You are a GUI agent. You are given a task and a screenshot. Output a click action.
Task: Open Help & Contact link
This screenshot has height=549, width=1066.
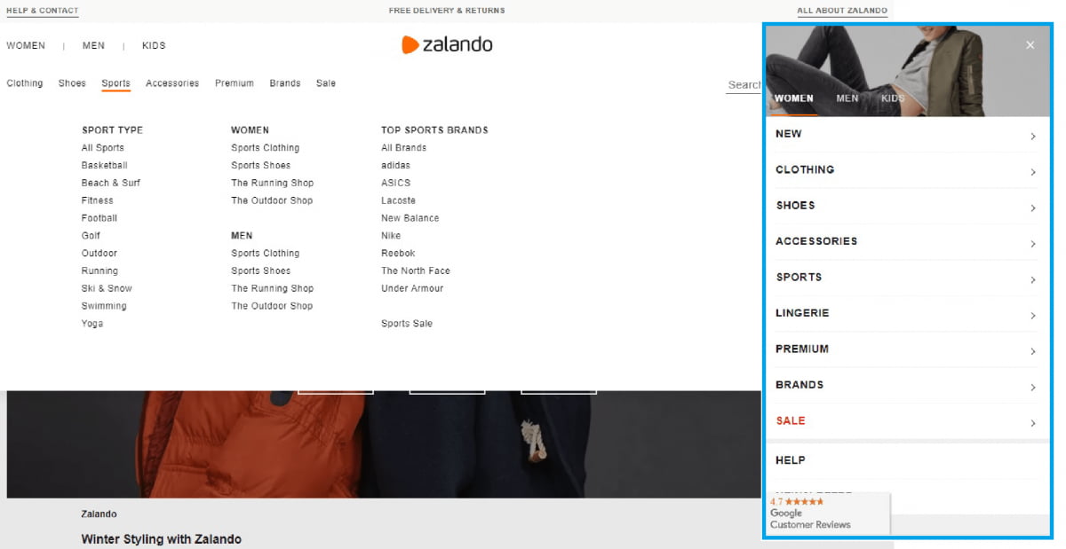tap(42, 11)
